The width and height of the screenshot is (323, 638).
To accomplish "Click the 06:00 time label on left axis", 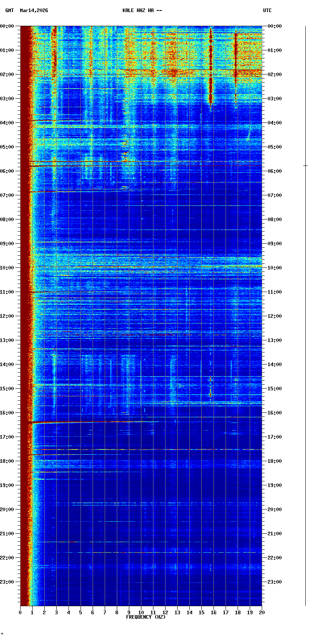I will pyautogui.click(x=7, y=171).
